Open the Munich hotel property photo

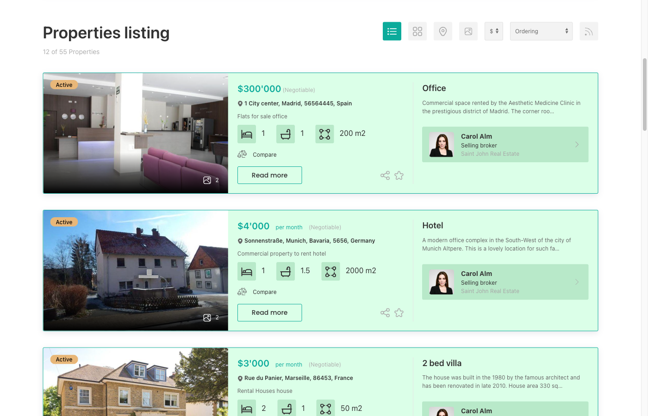[x=135, y=270]
